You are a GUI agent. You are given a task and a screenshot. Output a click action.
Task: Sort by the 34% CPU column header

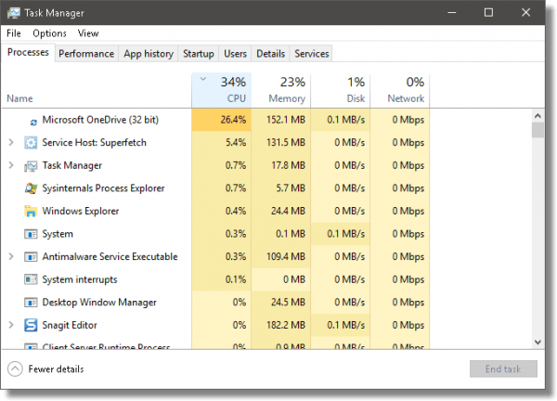point(222,90)
